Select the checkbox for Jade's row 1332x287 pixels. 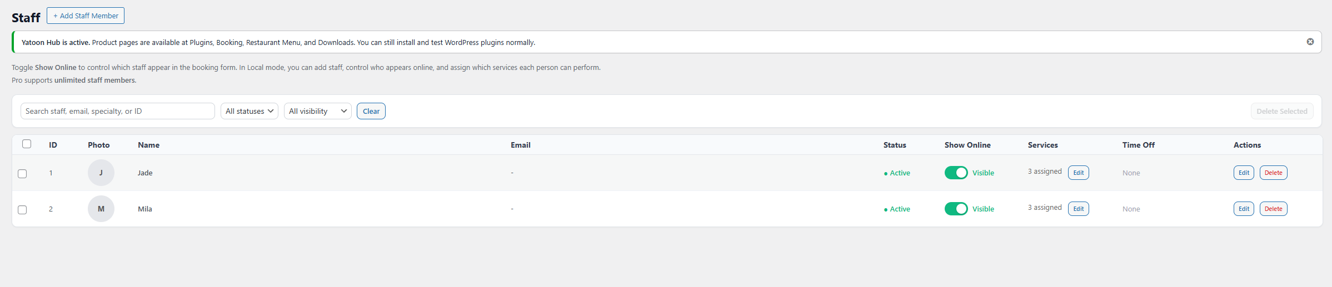click(22, 174)
